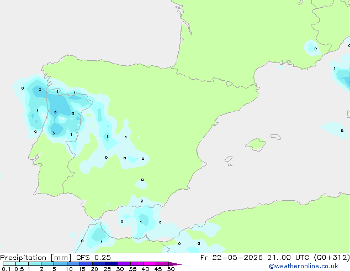
Task: Click the '(00+312)' forecast offset text
Action: click(332, 258)
